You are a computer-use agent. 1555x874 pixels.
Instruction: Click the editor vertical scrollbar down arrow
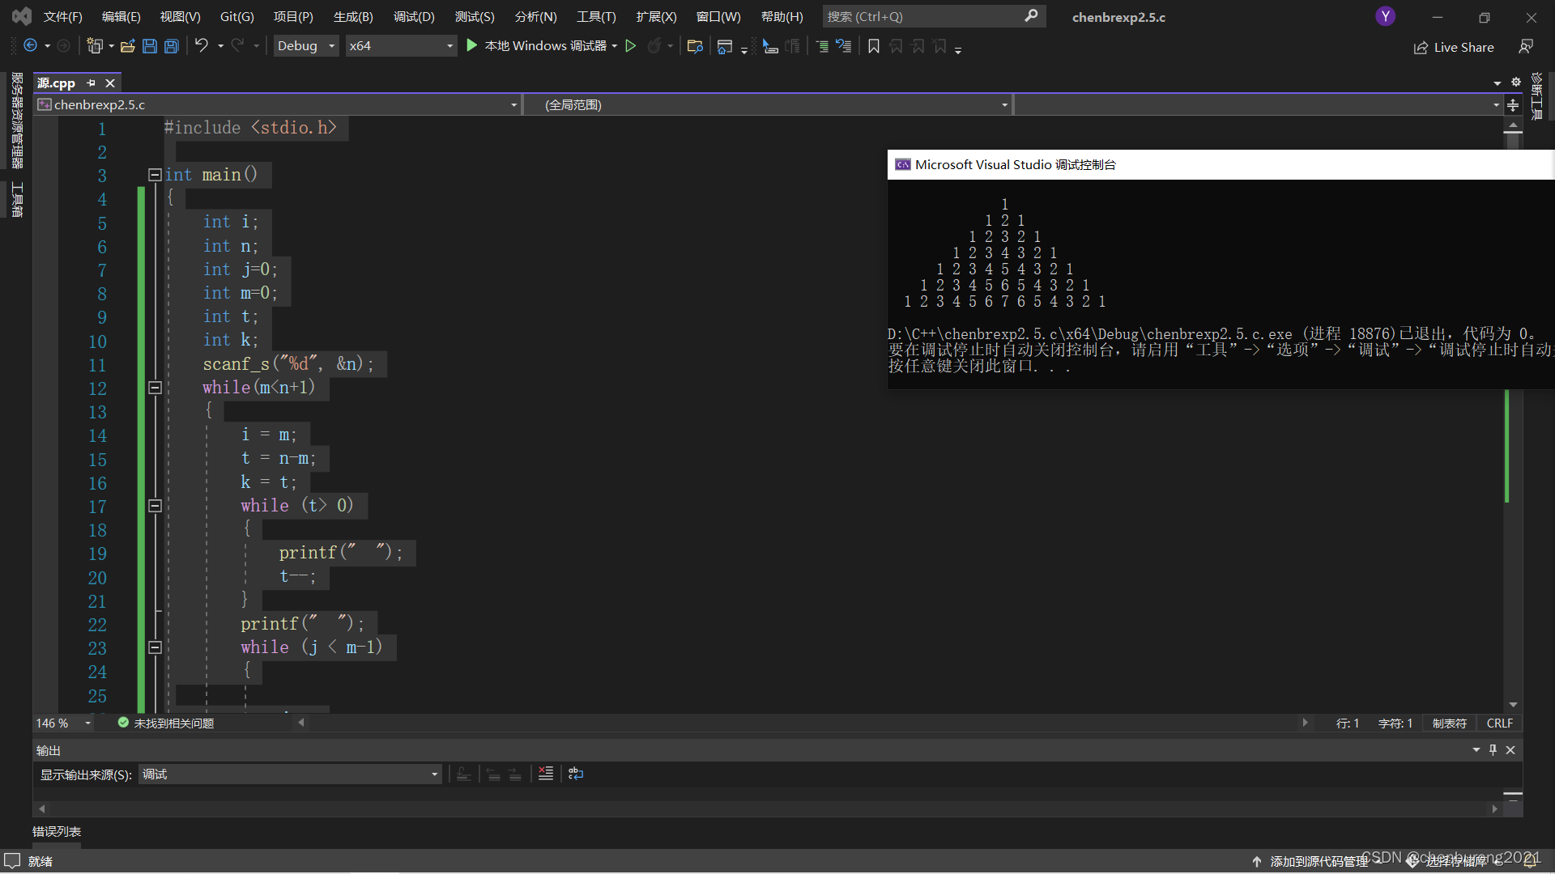(1513, 705)
